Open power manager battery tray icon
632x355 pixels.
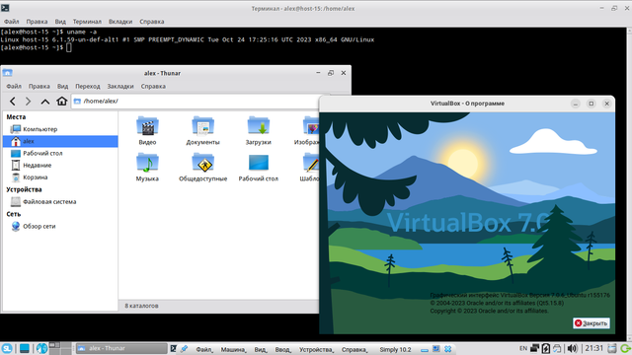pos(546,348)
